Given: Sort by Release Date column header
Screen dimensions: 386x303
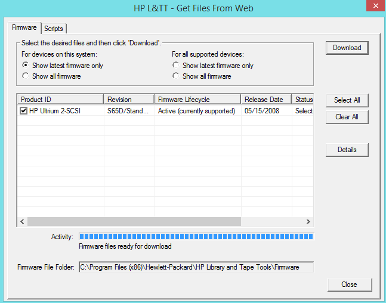Looking at the screenshot, I should coord(266,100).
